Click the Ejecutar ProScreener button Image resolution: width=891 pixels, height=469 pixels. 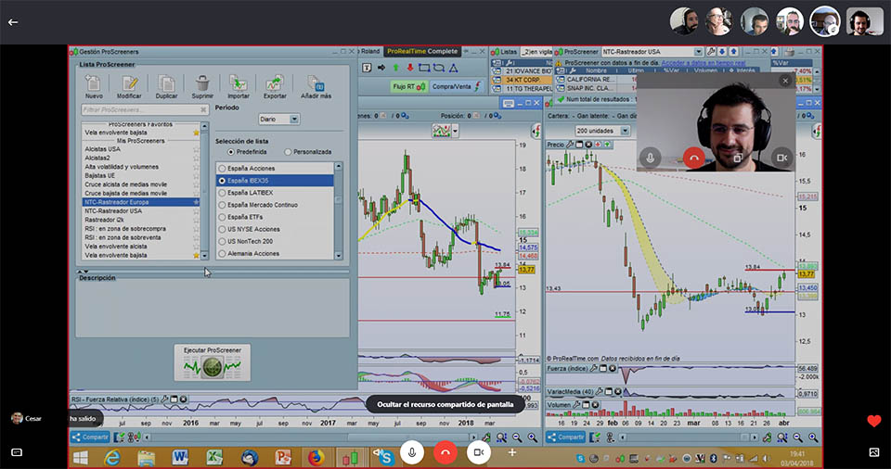pos(212,361)
